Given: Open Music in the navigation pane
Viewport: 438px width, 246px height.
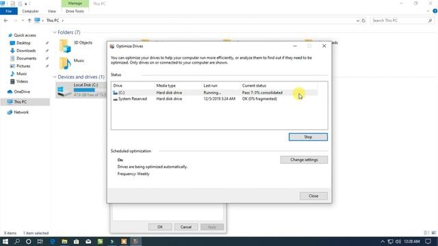Looking at the screenshot, I should (21, 74).
